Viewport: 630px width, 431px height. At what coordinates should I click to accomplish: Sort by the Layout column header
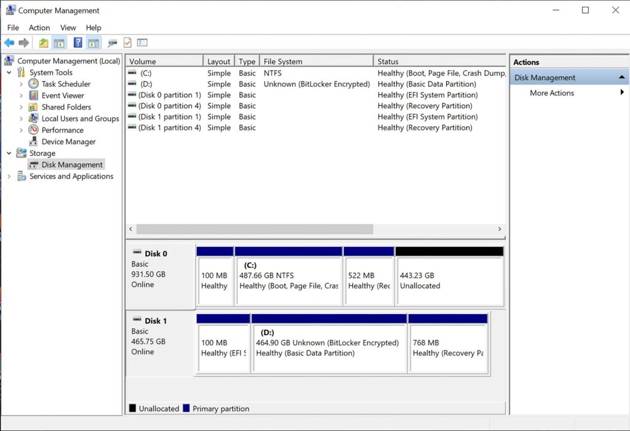click(x=219, y=61)
